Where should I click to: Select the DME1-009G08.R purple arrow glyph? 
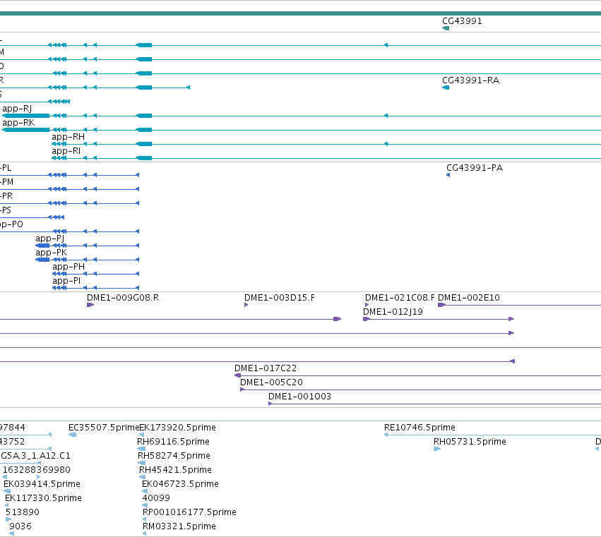tap(90, 305)
